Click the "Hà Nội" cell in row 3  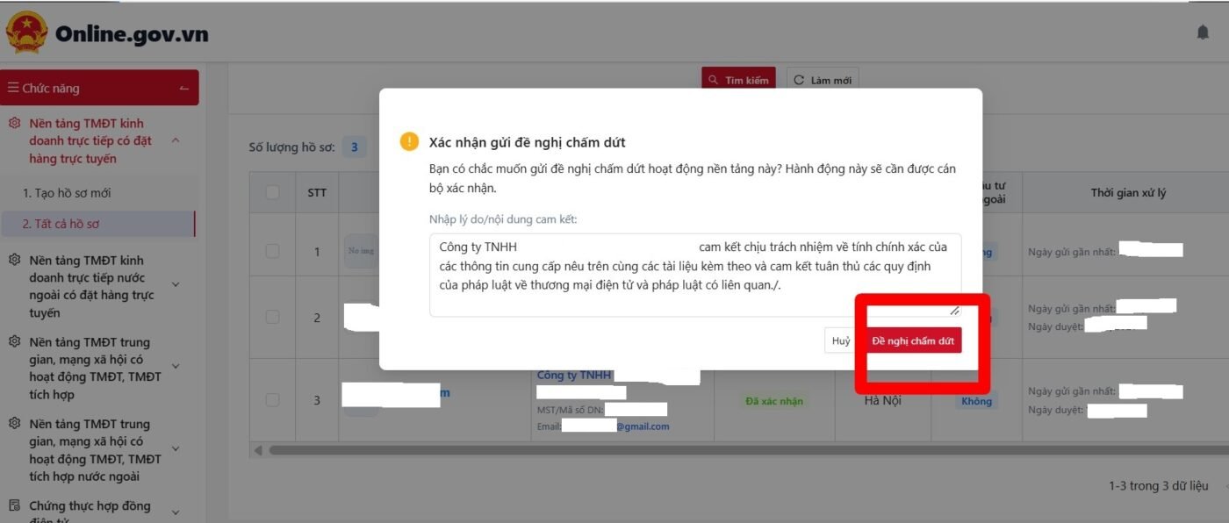[x=882, y=400]
